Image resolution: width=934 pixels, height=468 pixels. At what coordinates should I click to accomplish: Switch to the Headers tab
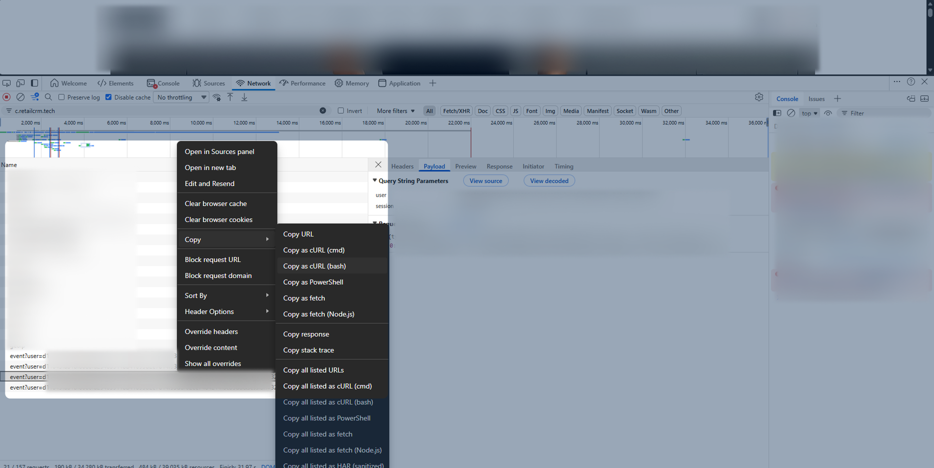coord(402,166)
